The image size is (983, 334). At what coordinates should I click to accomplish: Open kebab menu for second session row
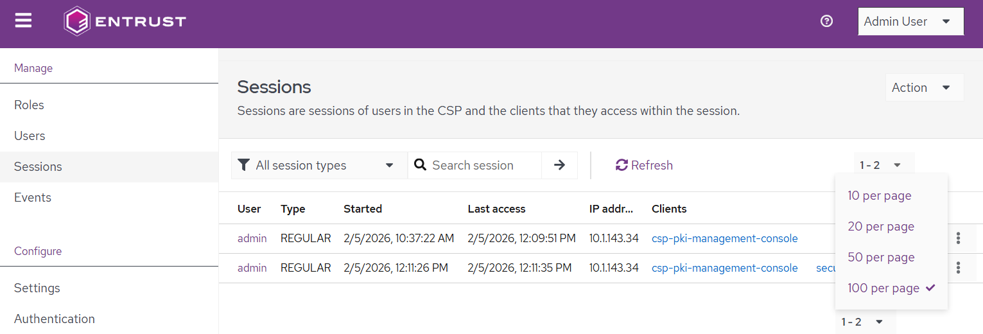958,268
